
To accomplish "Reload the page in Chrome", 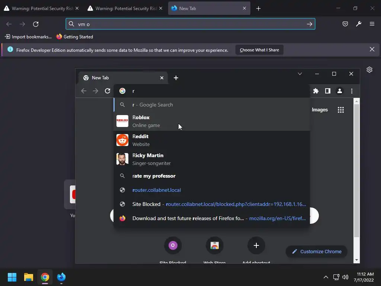I will [108, 91].
